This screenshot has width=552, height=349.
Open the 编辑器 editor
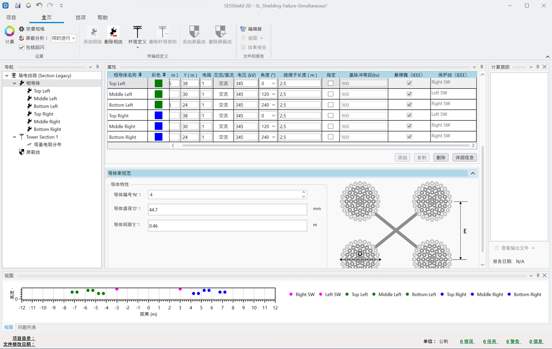[251, 29]
